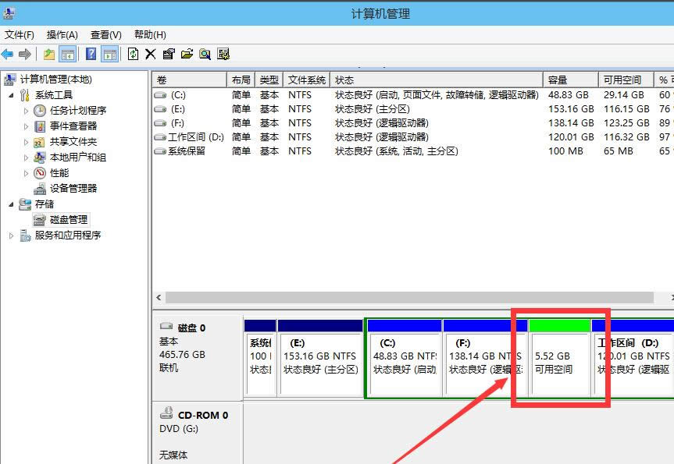Screen dimensions: 674x464
Task: Open the Device Manager (设备管理器) item
Action: (72, 188)
